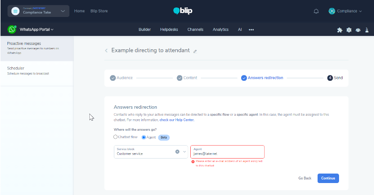The height and width of the screenshot is (195, 374).
Task: Open the Compliance Take contract selector
Action: [x=38, y=11]
